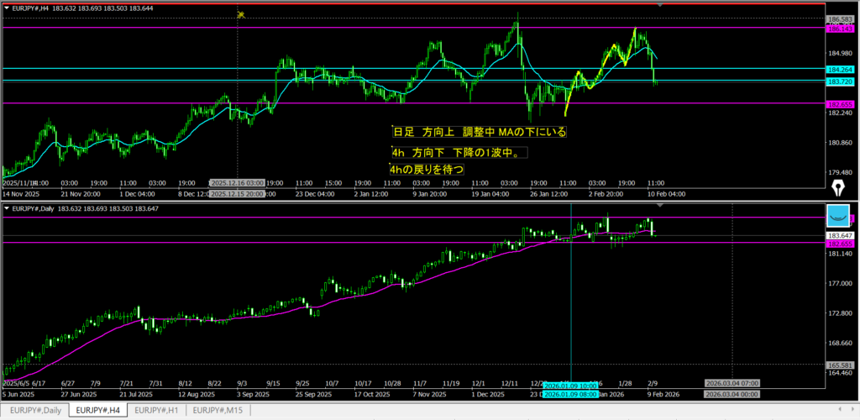Click the blue smile icon on Daily chart
The height and width of the screenshot is (420, 860).
coord(838,216)
